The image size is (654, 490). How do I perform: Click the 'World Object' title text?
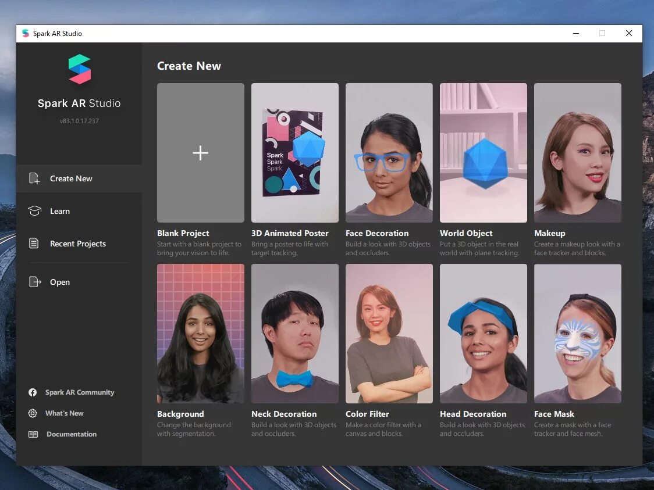pyautogui.click(x=466, y=233)
